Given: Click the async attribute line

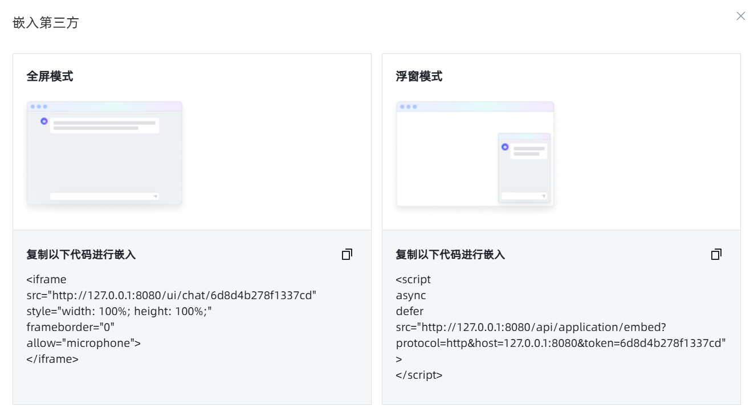Looking at the screenshot, I should [x=411, y=295].
